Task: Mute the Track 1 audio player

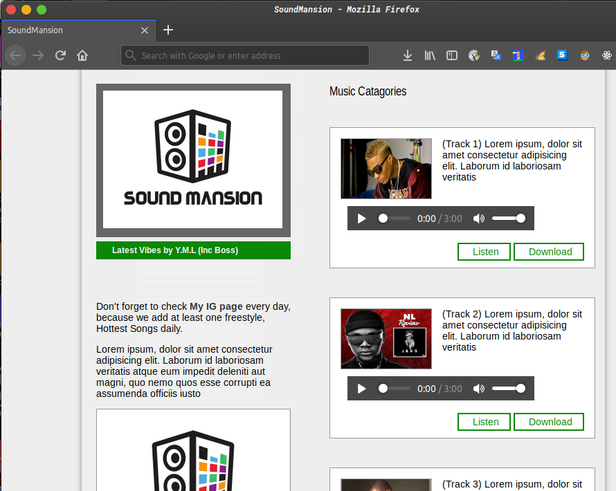Action: (x=478, y=219)
